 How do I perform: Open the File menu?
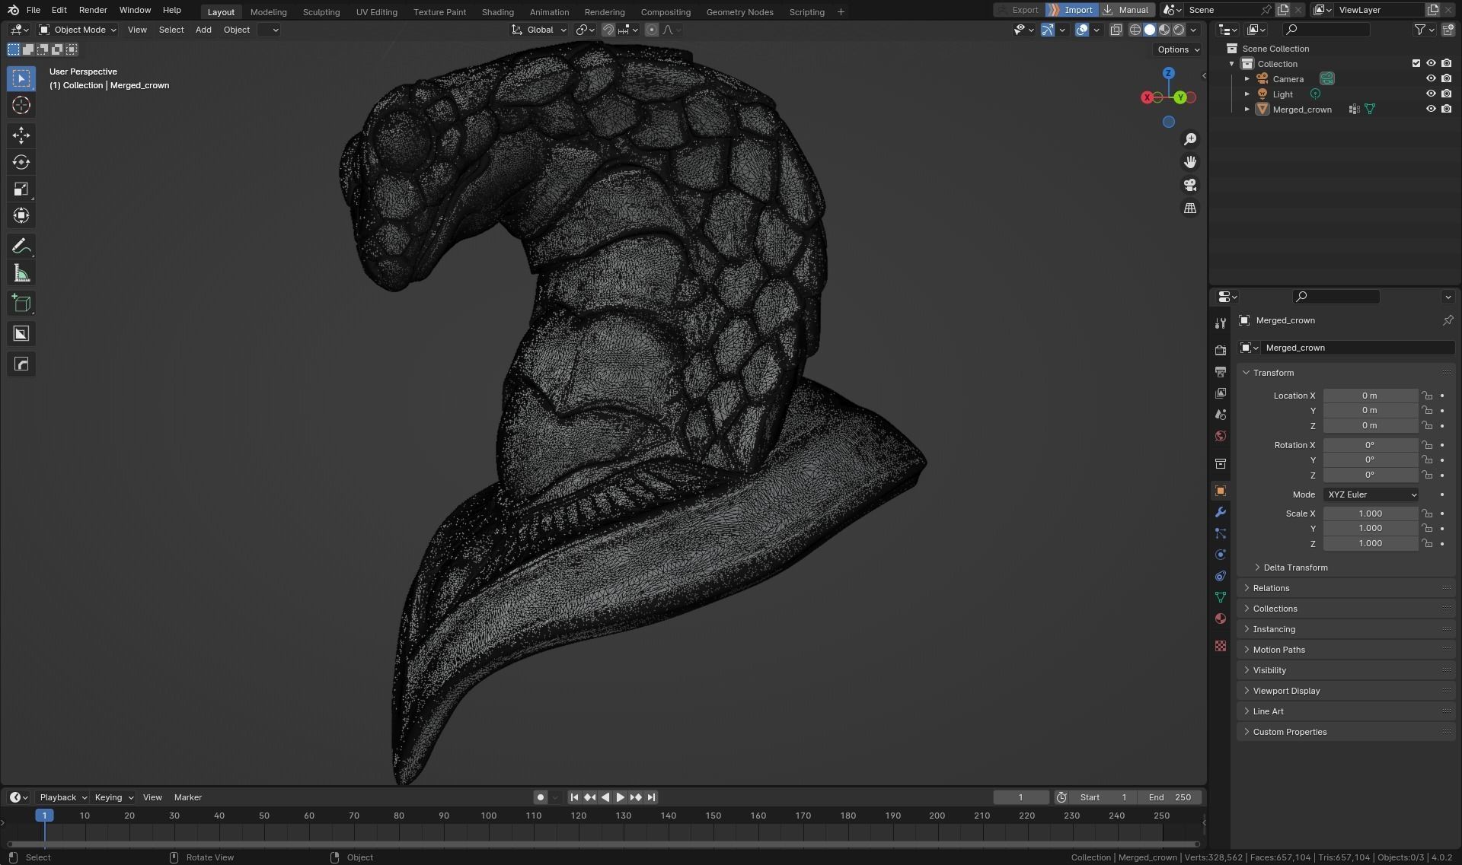click(x=33, y=10)
